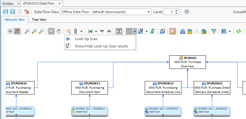Click the blue save disk icon
The image size is (246, 119).
point(6,12)
